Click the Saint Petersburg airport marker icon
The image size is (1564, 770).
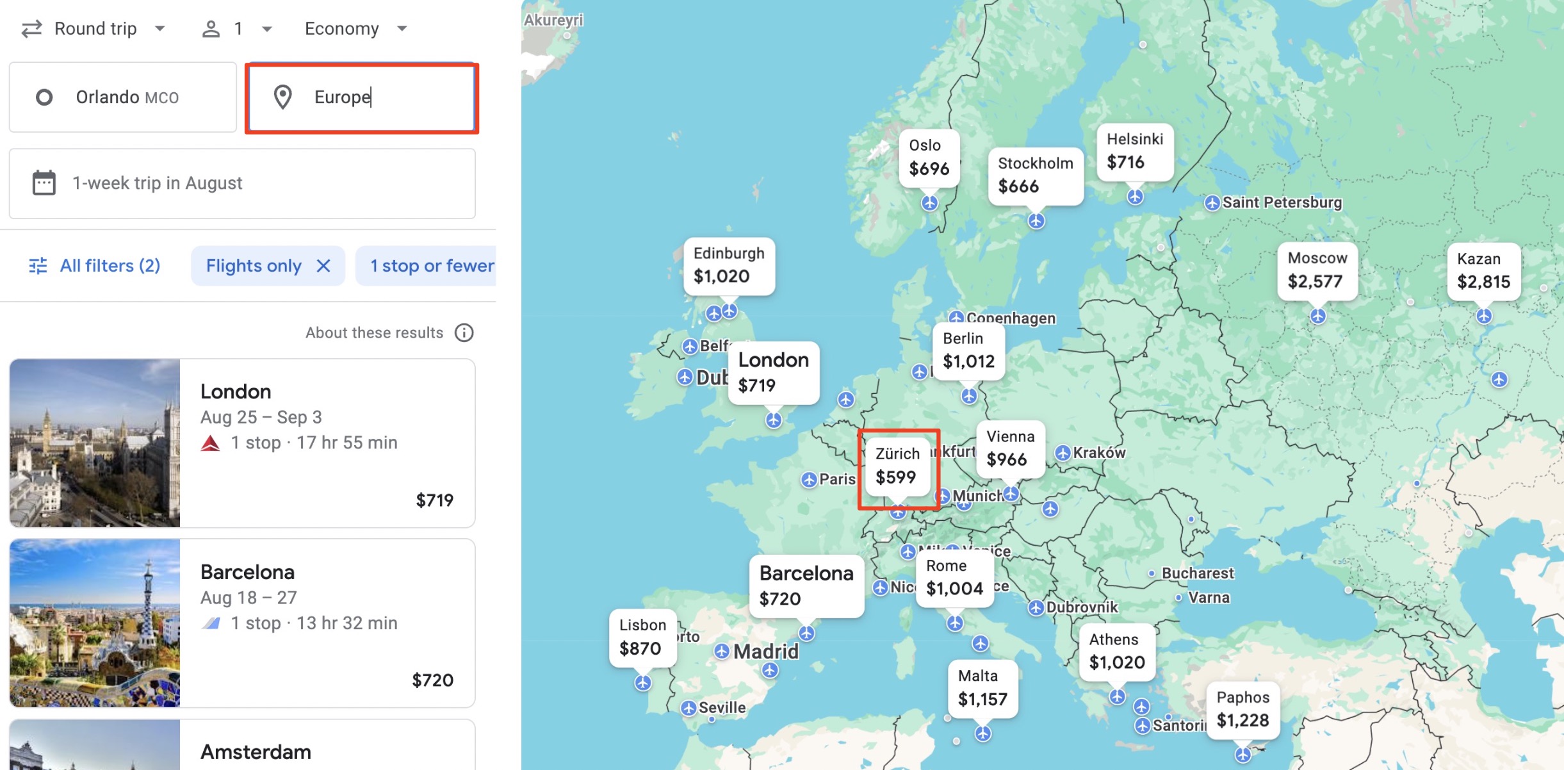[x=1212, y=203]
